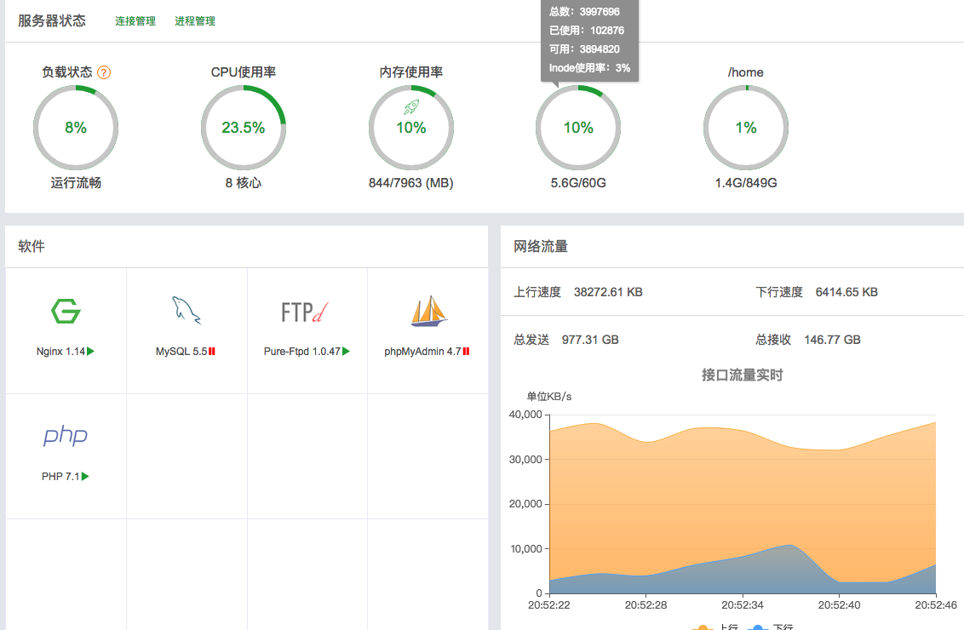
Task: Click the MySQL 5.5 text label
Action: pyautogui.click(x=181, y=352)
